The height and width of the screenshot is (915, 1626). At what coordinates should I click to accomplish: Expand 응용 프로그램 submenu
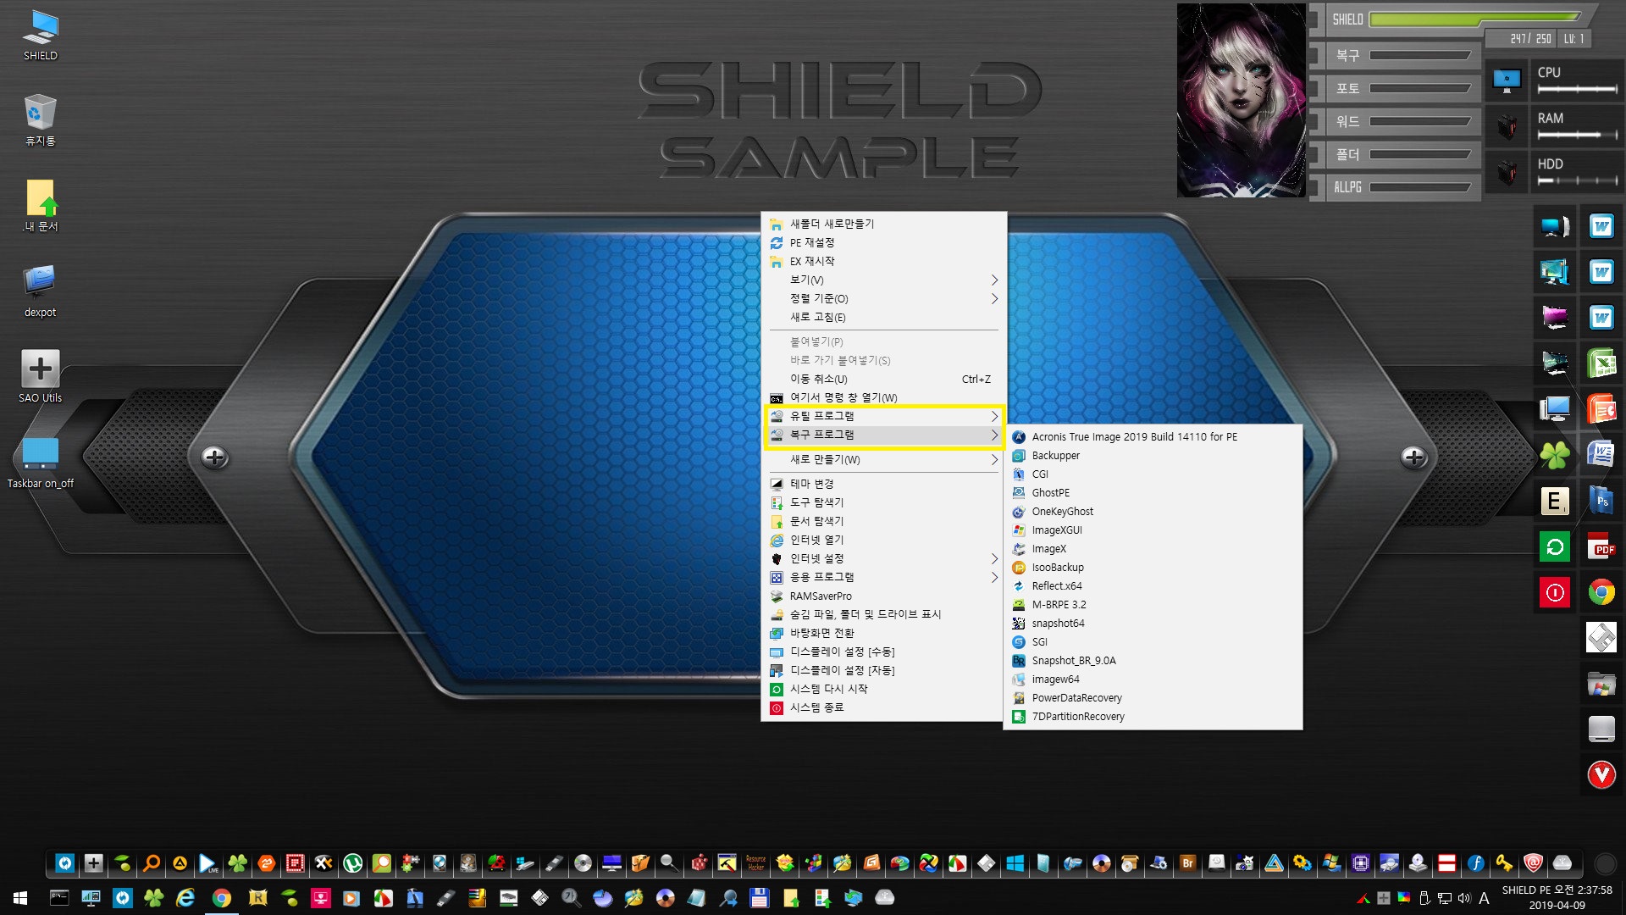882,576
